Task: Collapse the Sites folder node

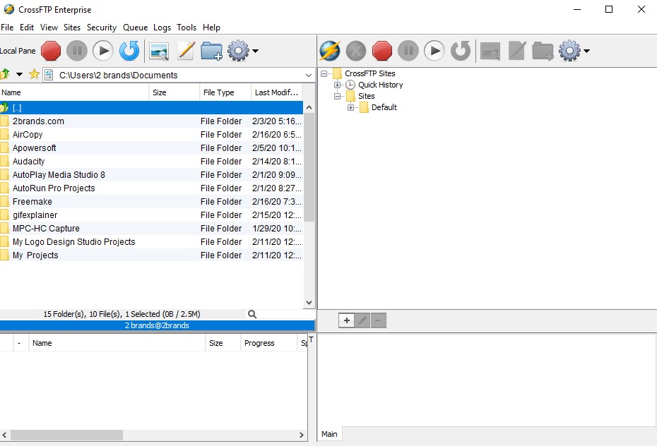Action: (x=337, y=96)
